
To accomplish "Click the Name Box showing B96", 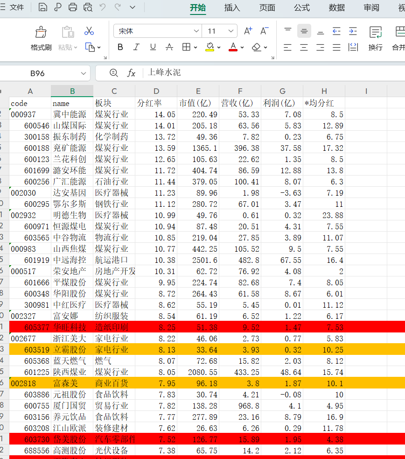I will click(x=38, y=73).
